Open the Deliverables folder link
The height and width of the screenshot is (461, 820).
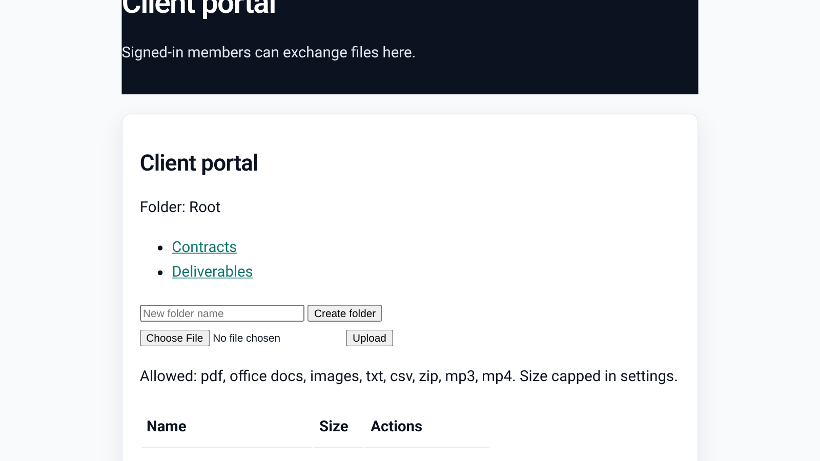[x=212, y=271]
